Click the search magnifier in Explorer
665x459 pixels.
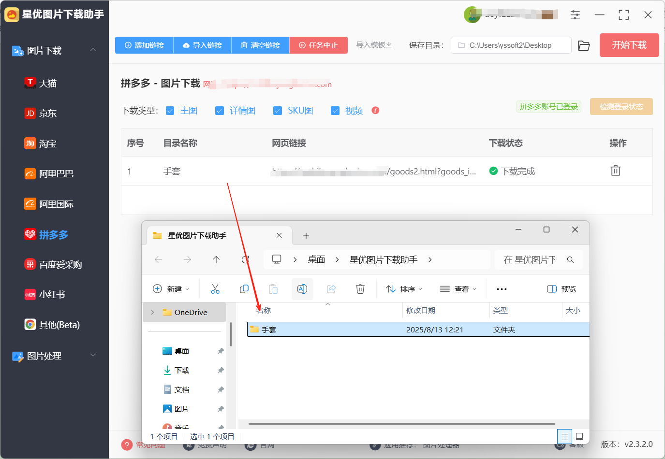click(x=570, y=259)
